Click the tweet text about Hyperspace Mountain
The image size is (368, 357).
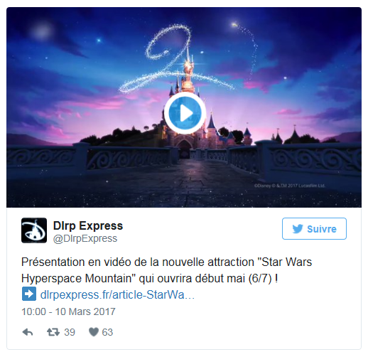tap(166, 270)
